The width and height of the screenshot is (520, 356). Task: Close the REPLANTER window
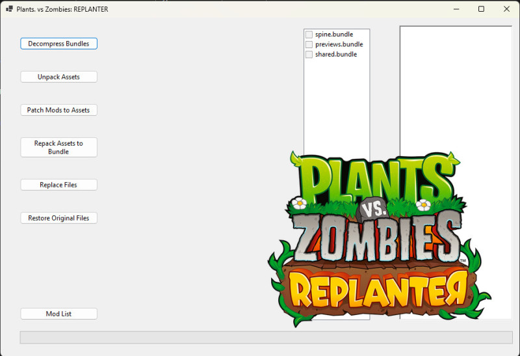tap(506, 9)
